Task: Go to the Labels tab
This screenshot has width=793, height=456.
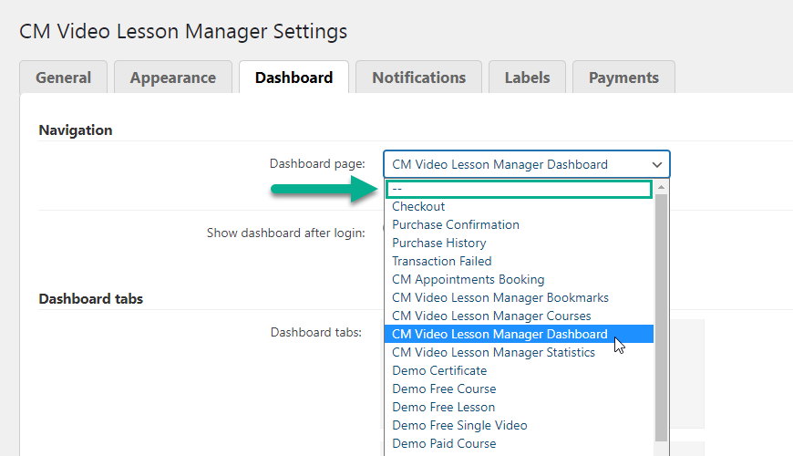Action: 527,78
